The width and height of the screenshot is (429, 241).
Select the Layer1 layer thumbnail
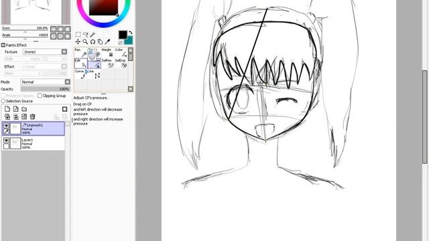click(x=15, y=143)
